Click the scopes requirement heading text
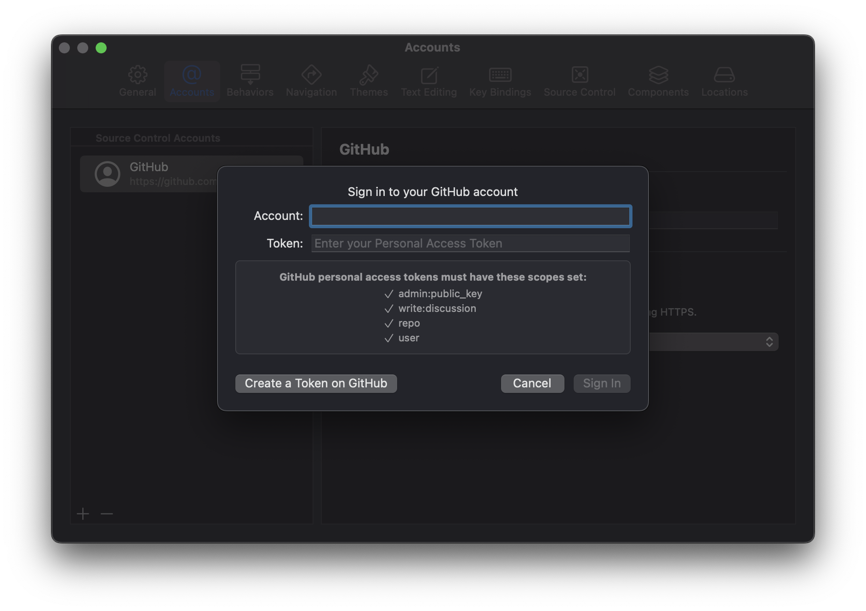Screen dimensions: 866x611 (x=433, y=277)
